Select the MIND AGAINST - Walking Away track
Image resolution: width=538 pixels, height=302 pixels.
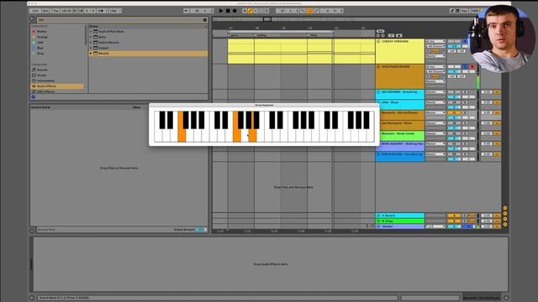(400, 146)
